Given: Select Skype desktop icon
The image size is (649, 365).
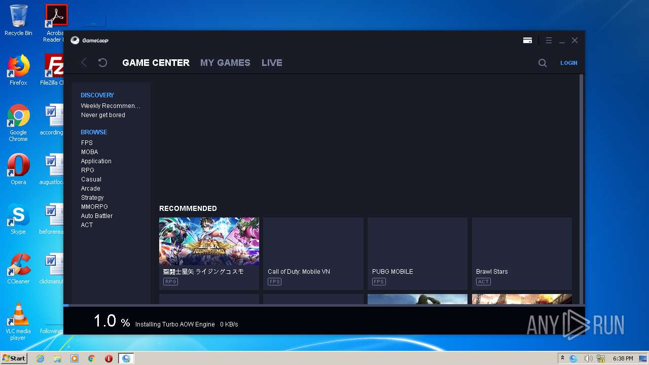Looking at the screenshot, I should click(x=18, y=219).
